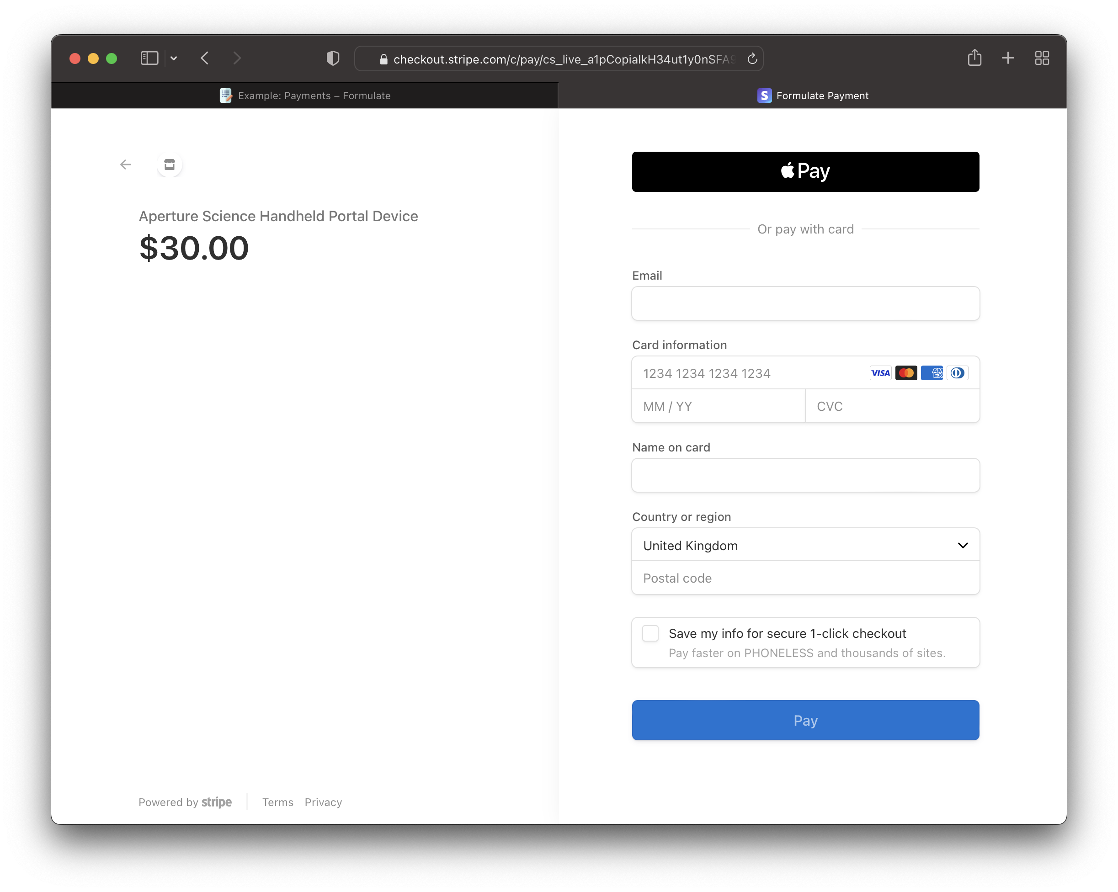Pay using the Apple Pay button
Viewport: 1118px width, 892px height.
[x=805, y=171]
